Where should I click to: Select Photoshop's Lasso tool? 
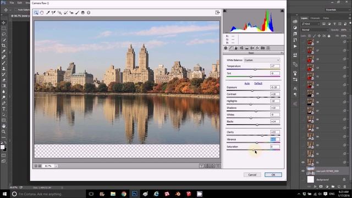[4, 34]
